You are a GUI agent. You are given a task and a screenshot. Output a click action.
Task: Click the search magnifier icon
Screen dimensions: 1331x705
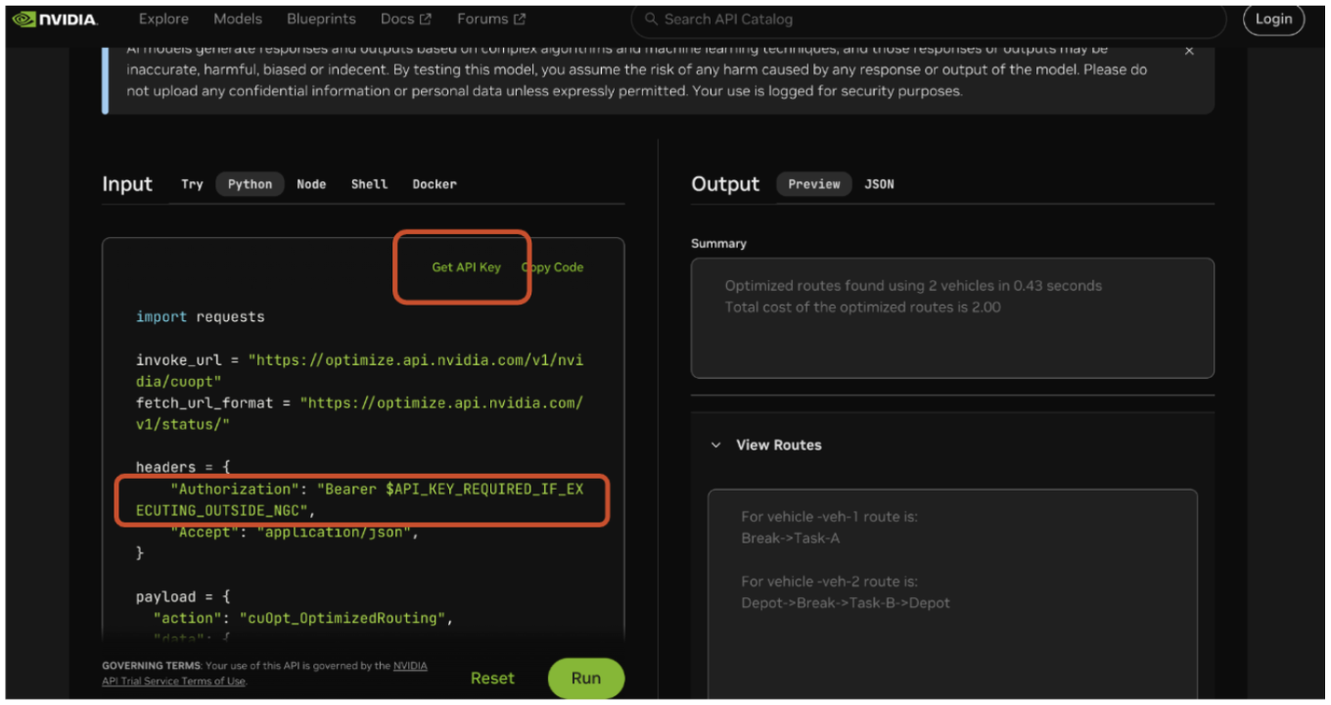coord(651,19)
